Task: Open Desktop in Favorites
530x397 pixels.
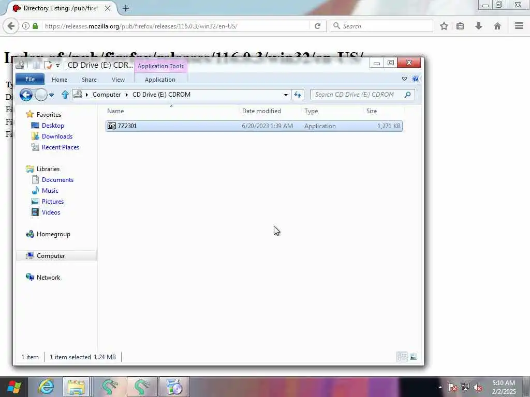Action: coord(53,126)
